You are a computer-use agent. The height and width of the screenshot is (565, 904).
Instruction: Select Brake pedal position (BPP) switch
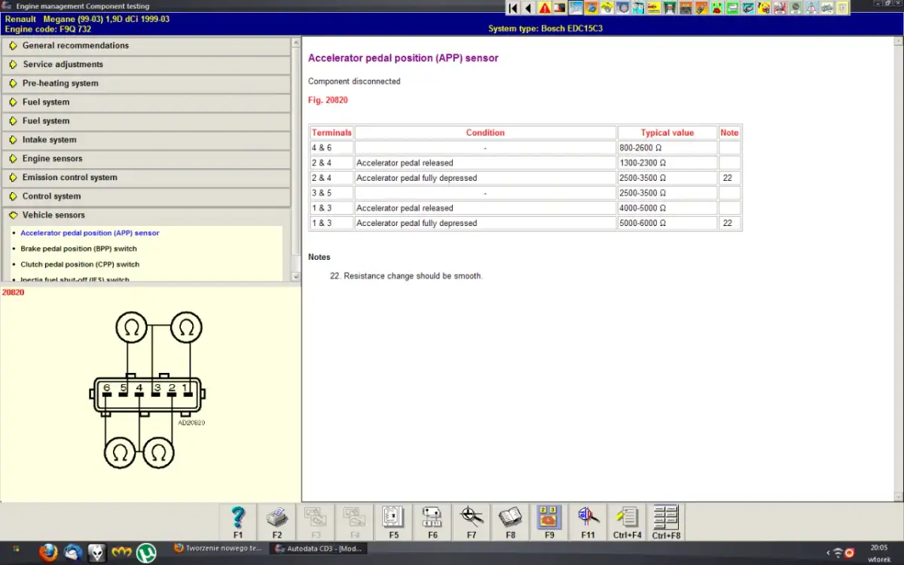click(x=78, y=249)
